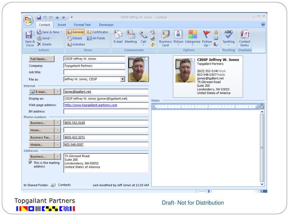This screenshot has width=289, height=217.
Task: Open Business address type dropdown arrow
Action: [58, 157]
